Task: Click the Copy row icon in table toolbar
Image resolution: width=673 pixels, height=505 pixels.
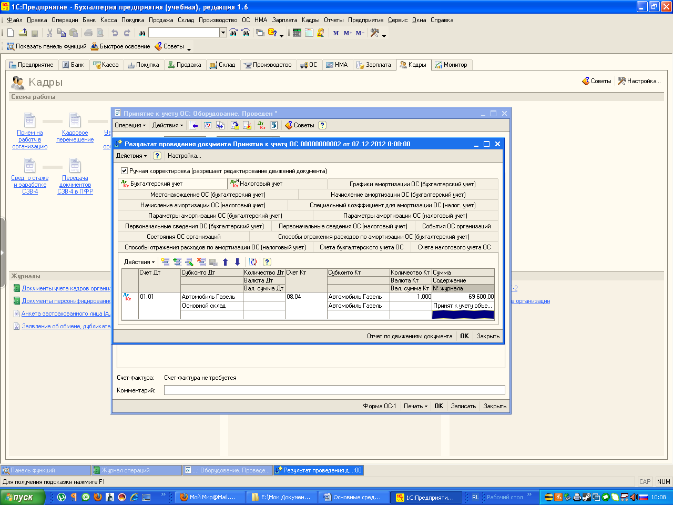Action: (177, 262)
